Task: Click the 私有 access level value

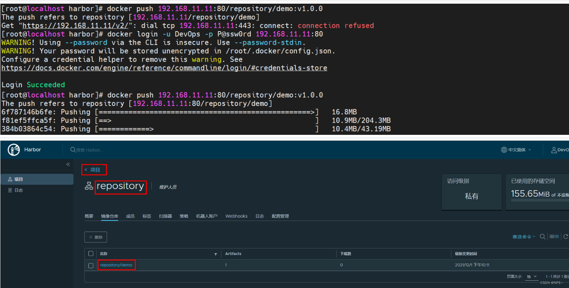Action: coord(471,196)
